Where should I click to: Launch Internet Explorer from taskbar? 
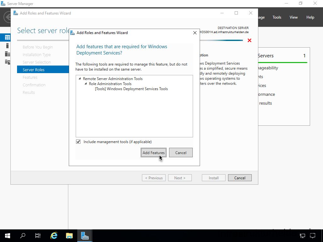[x=54, y=236]
